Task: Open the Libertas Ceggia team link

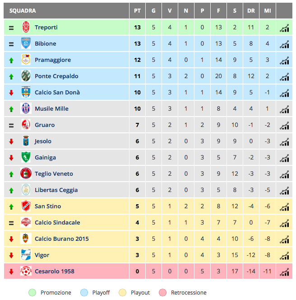Action: [x=56, y=190]
